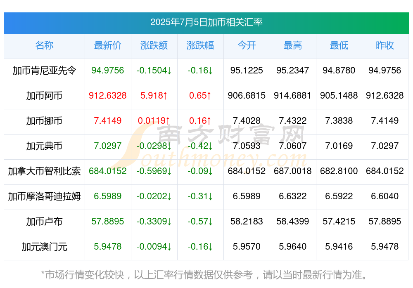Click the green latest price 6.5989
Viewport: 413px width, 288px height.
click(x=107, y=196)
